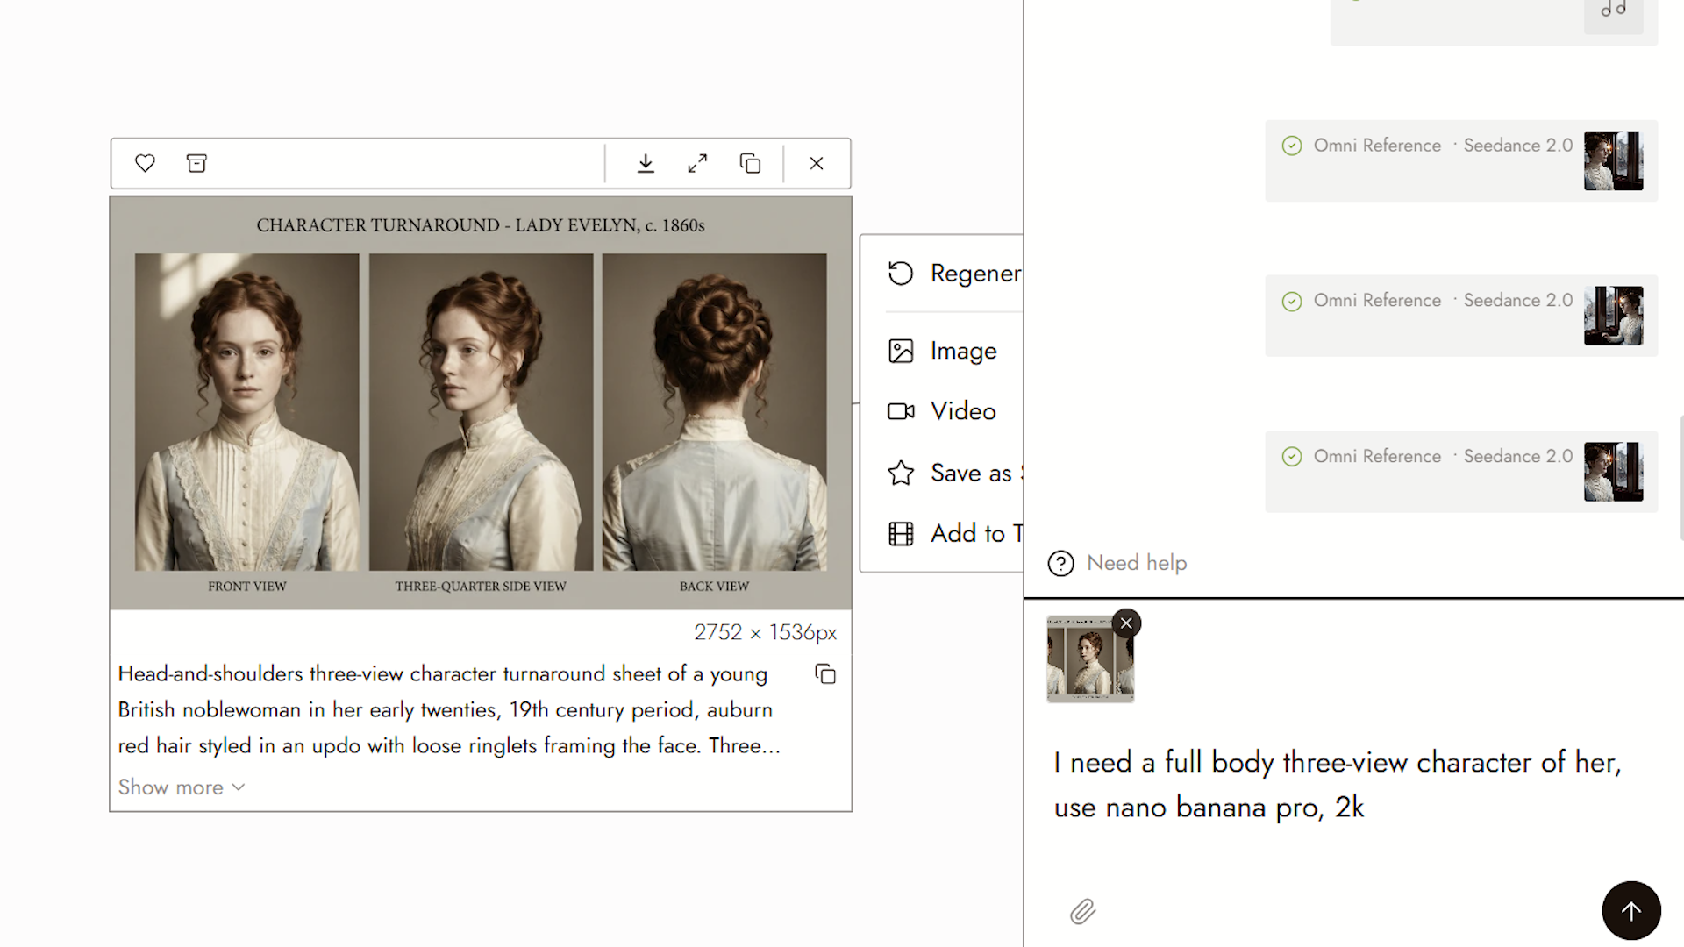
Task: Close the image detail panel
Action: (x=817, y=163)
